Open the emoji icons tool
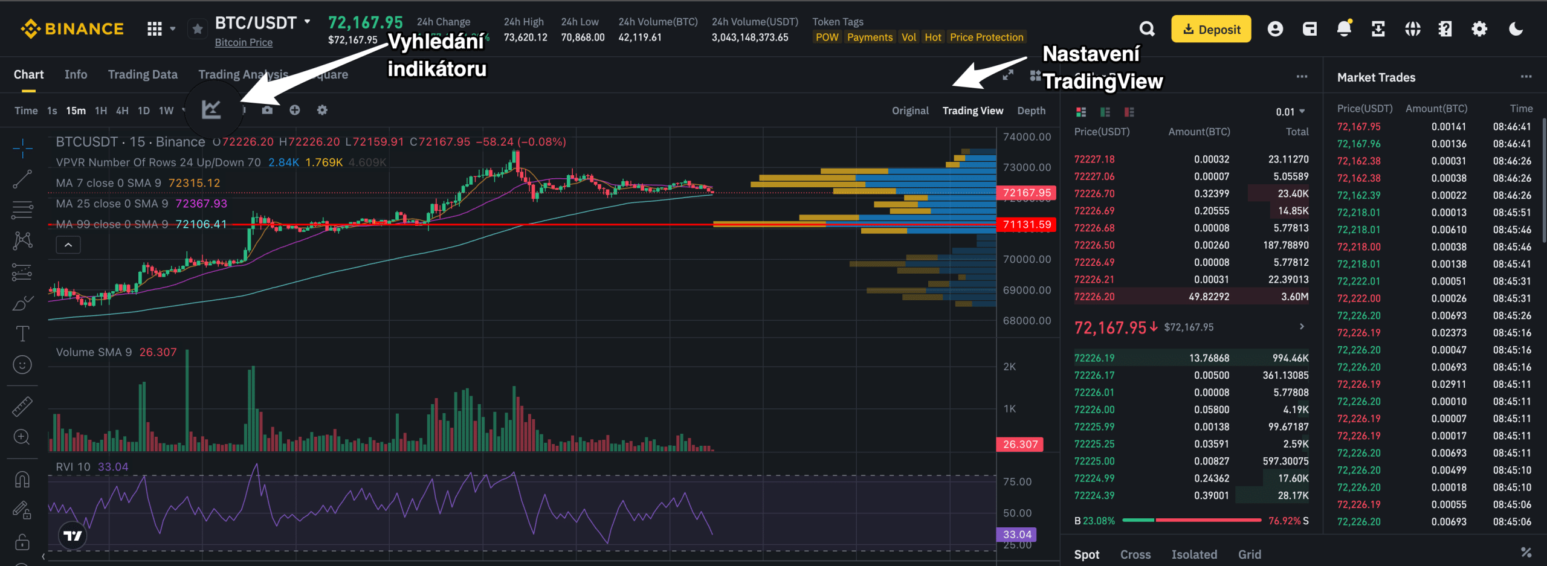Screen dimensions: 1547x566 tap(22, 364)
